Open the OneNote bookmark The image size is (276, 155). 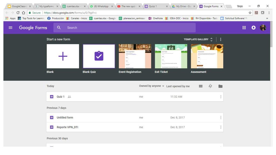tap(156, 18)
